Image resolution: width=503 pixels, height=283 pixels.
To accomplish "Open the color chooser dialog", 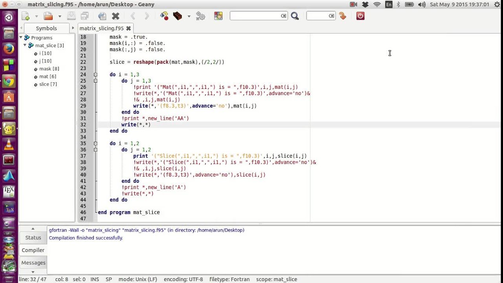I will [x=218, y=16].
